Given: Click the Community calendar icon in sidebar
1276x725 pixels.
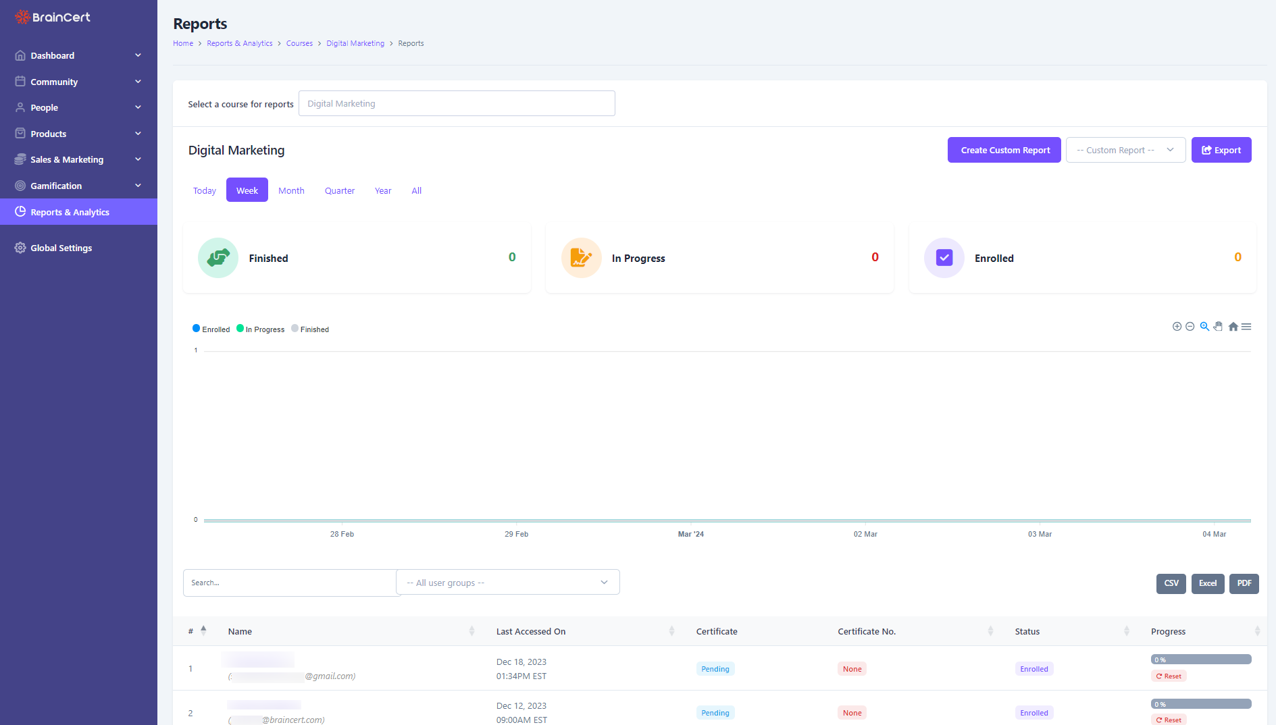Looking at the screenshot, I should 20,82.
